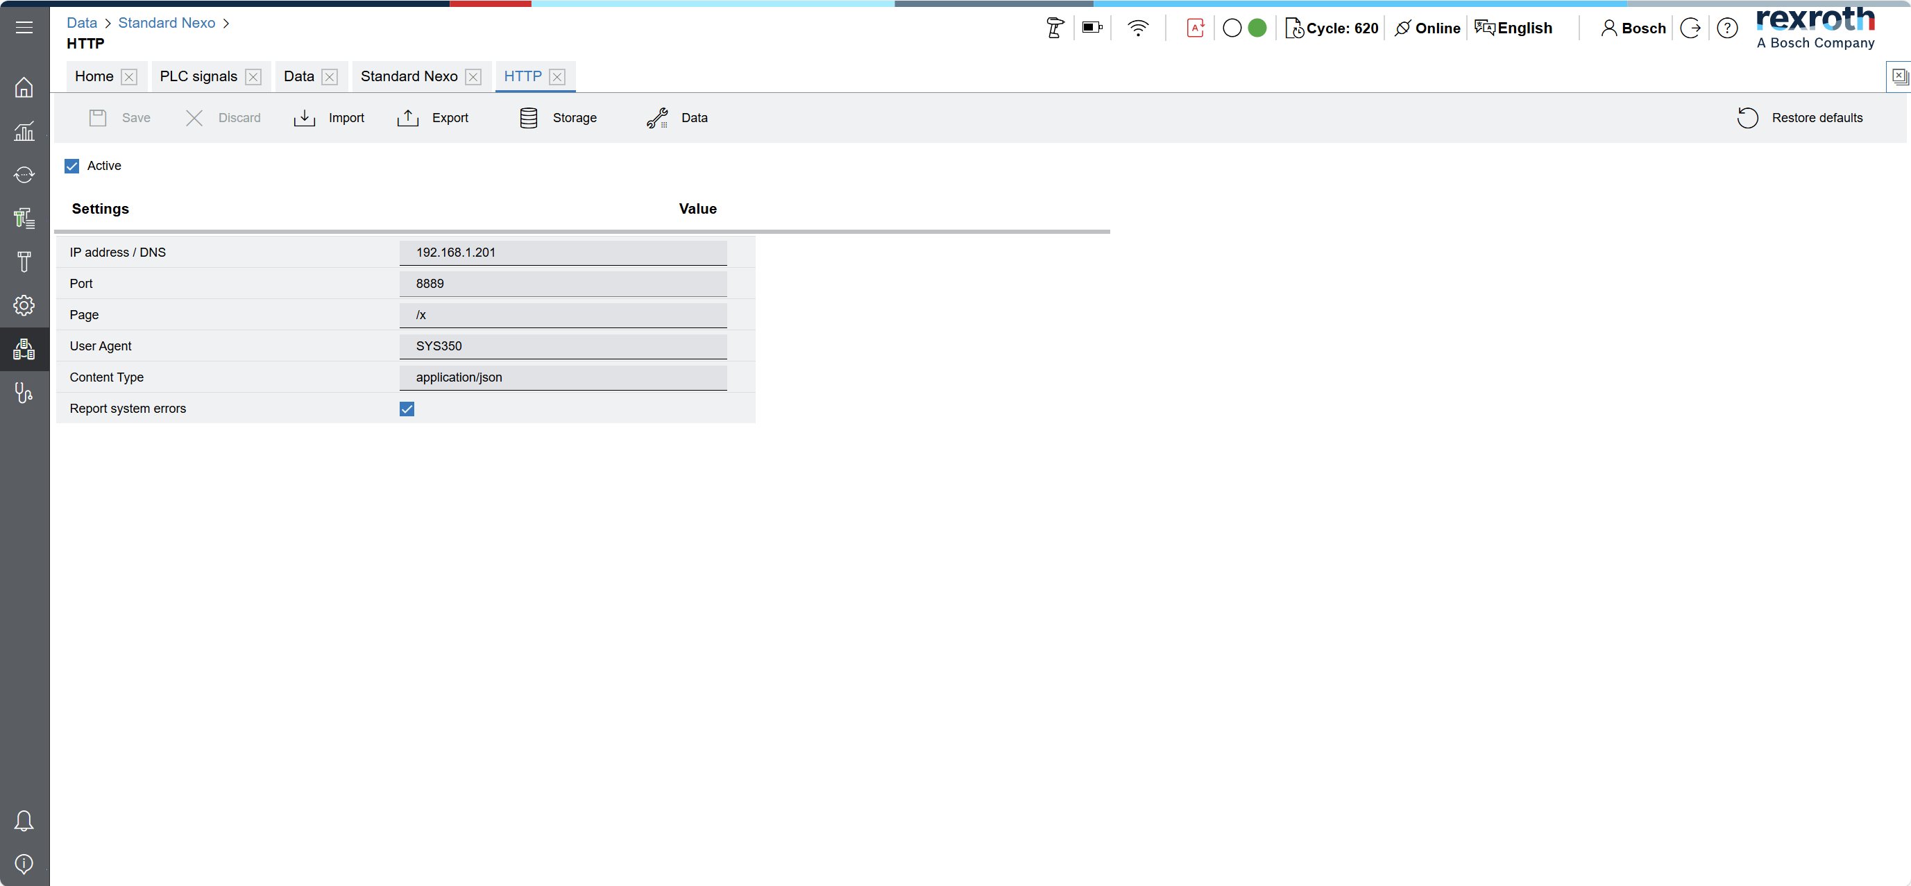The height and width of the screenshot is (886, 1911).
Task: Click the red PDF document icon
Action: coord(1195,28)
